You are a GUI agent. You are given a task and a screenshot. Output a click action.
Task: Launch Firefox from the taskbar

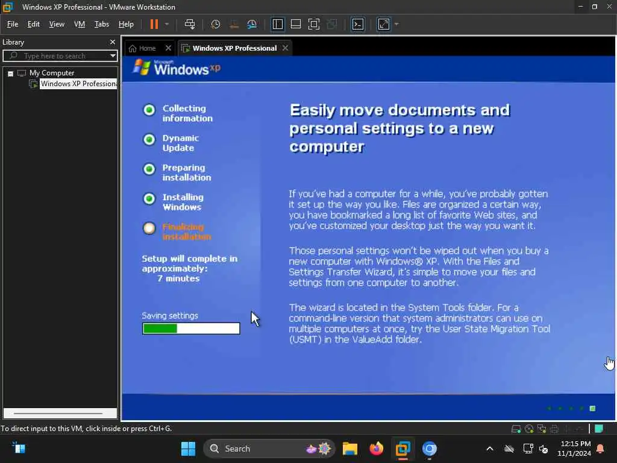[x=376, y=449]
